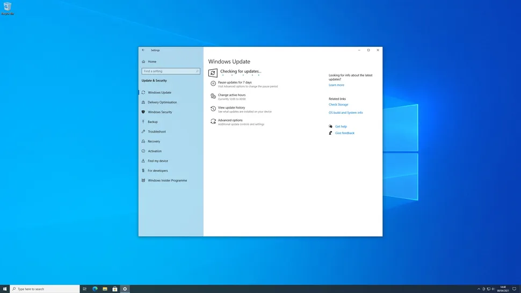Select 'Pause updates for 7 days'

pyautogui.click(x=235, y=82)
